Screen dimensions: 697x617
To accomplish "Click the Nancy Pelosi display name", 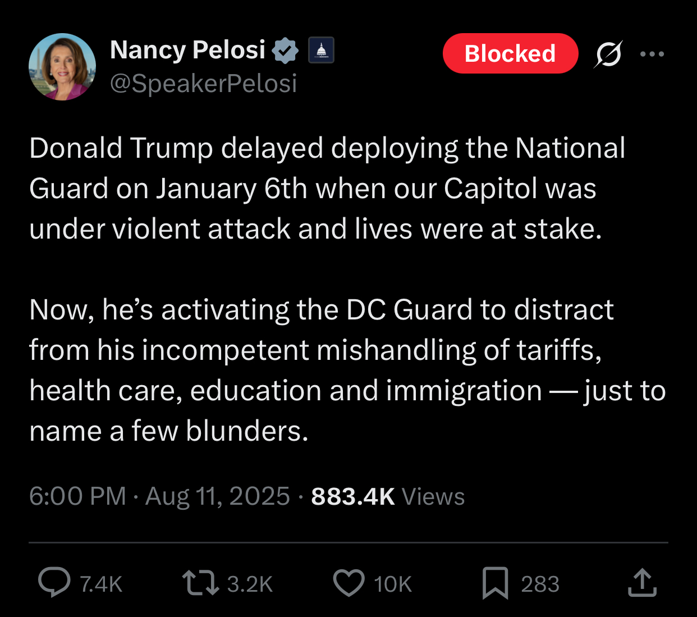I will 187,50.
